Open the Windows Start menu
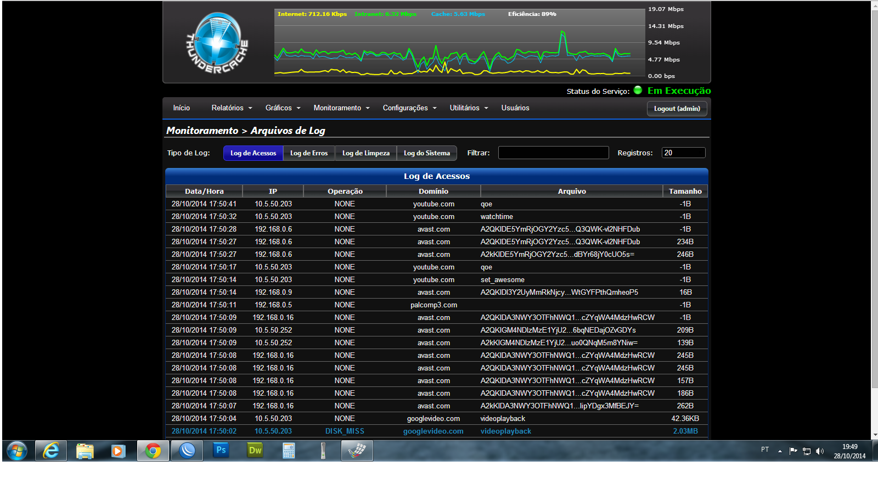Viewport: 878px width, 494px height. [x=17, y=451]
